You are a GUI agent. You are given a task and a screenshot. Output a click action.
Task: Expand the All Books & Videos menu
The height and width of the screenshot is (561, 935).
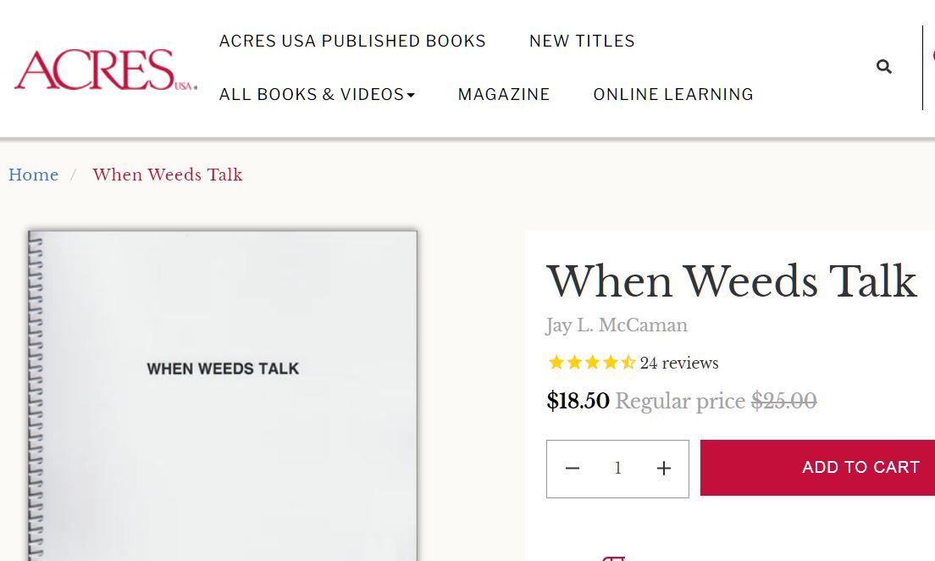coord(317,94)
